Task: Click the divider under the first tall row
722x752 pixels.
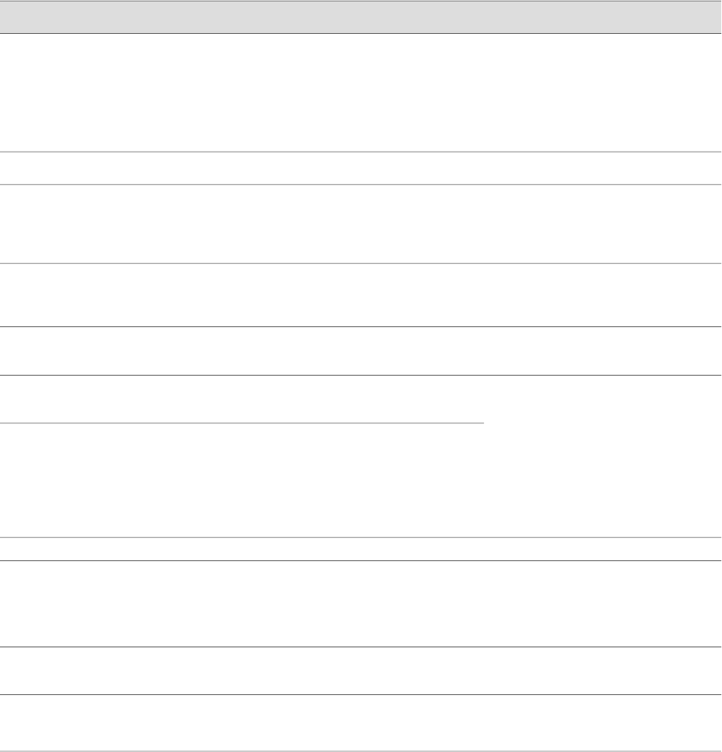Action: pos(361,152)
